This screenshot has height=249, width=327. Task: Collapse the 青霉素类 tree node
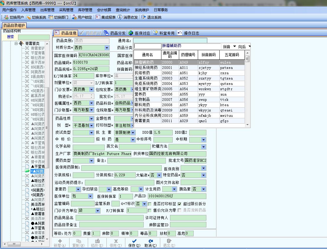pos(16,43)
